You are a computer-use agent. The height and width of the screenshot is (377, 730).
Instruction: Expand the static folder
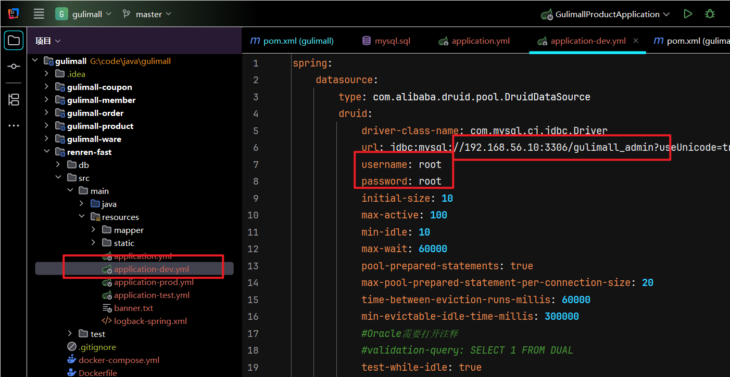point(93,243)
